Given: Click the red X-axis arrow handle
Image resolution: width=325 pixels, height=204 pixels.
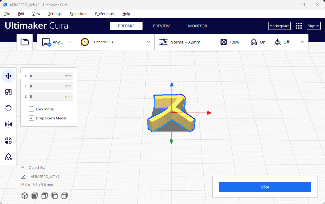Looking at the screenshot, I should [209, 113].
